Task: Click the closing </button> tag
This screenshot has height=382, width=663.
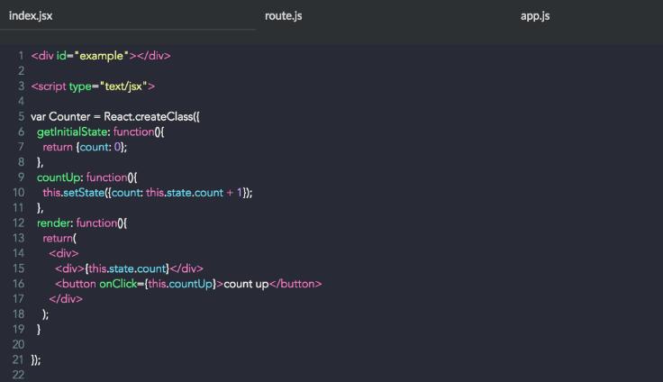Action: tap(295, 284)
